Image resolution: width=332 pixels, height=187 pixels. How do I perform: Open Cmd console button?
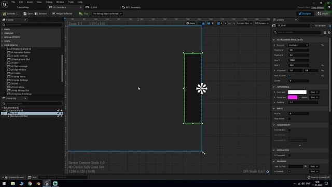pyautogui.click(x=32, y=177)
